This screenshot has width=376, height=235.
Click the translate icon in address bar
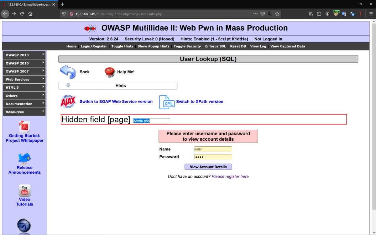(270, 14)
